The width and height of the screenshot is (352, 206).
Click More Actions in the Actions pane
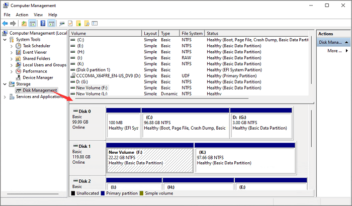pos(334,51)
